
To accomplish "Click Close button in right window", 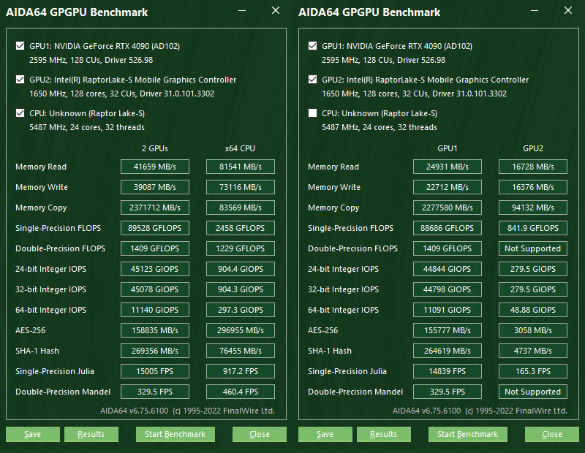I will (552, 434).
